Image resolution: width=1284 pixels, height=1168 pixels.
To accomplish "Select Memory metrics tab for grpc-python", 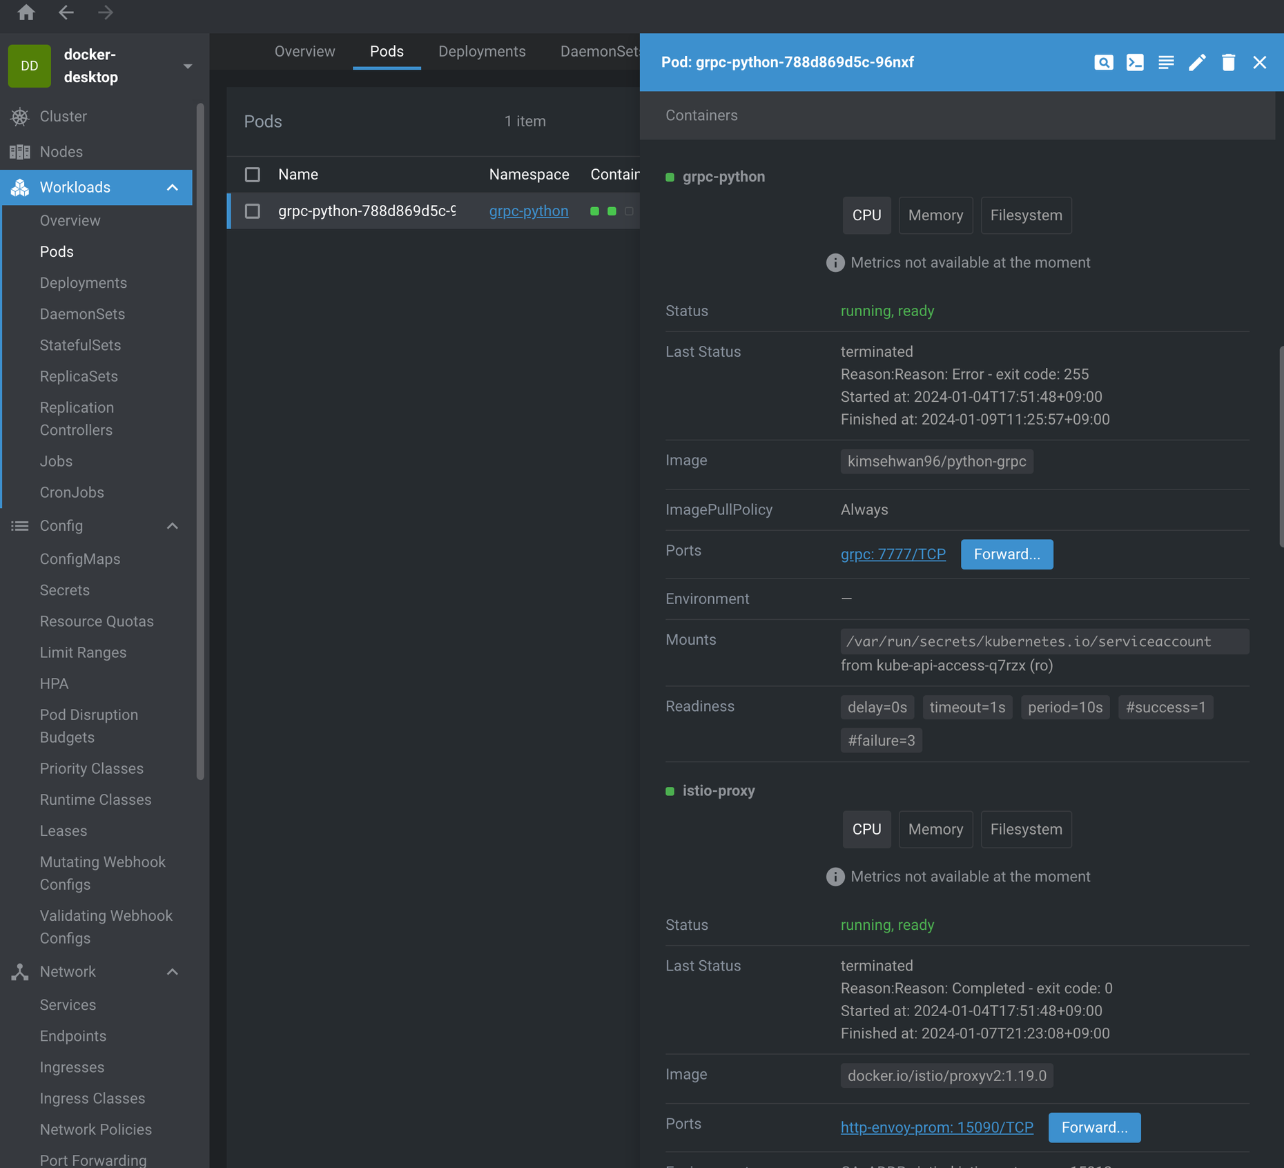I will (935, 215).
